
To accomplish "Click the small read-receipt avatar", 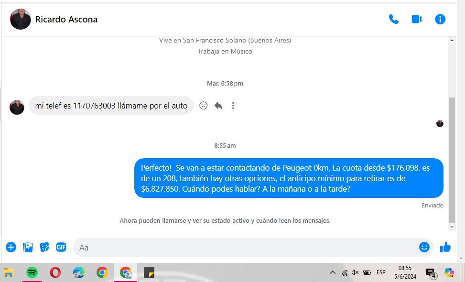I will tap(440, 124).
